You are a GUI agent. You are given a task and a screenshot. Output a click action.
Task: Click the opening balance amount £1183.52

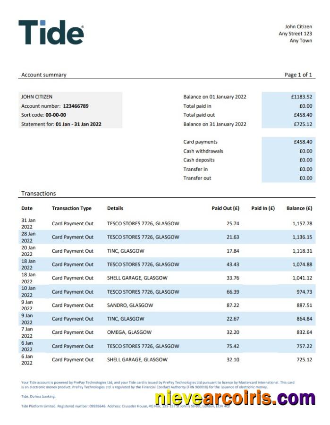click(302, 97)
